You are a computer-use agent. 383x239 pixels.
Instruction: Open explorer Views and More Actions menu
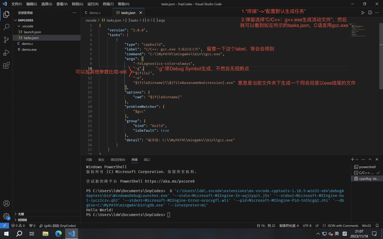pyautogui.click(x=75, y=13)
